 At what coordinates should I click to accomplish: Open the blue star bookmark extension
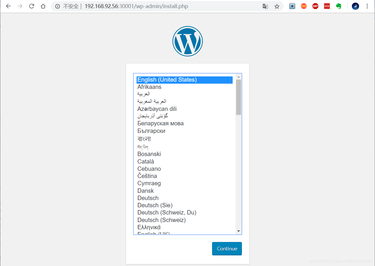pos(292,6)
